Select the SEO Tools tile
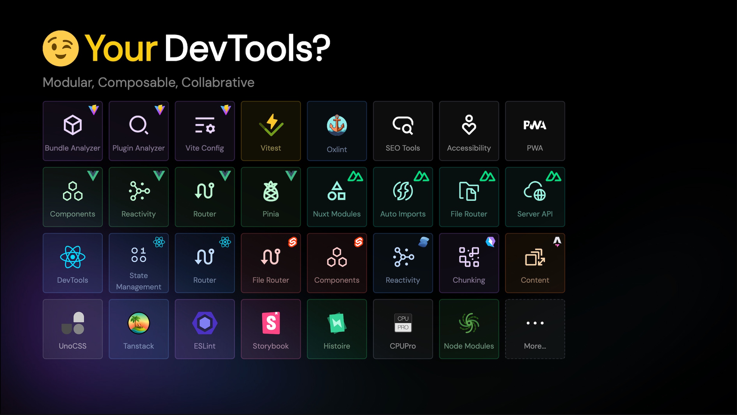737x415 pixels. 403,131
